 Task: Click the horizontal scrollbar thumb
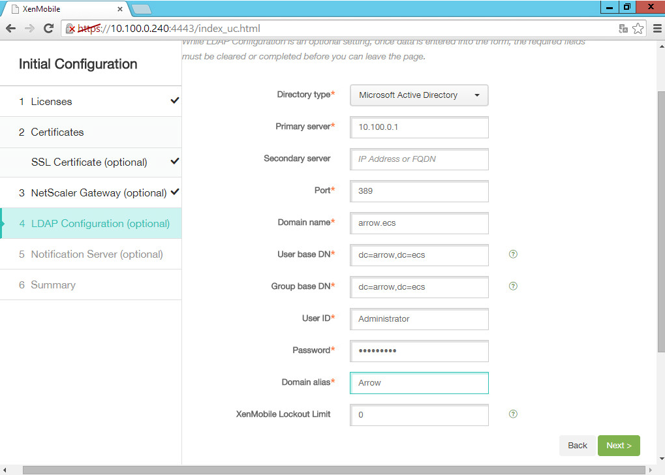333,470
